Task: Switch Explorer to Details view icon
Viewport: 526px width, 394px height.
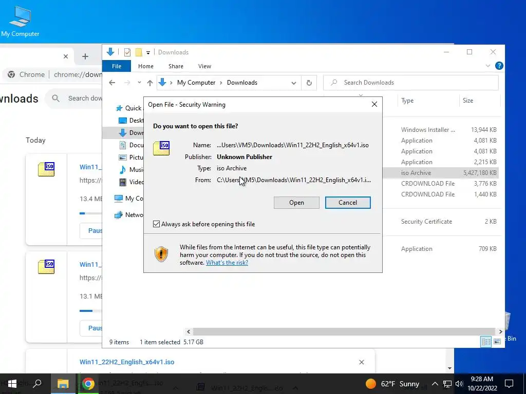Action: pyautogui.click(x=486, y=341)
